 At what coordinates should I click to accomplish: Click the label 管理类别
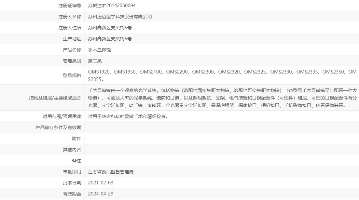[72, 61]
